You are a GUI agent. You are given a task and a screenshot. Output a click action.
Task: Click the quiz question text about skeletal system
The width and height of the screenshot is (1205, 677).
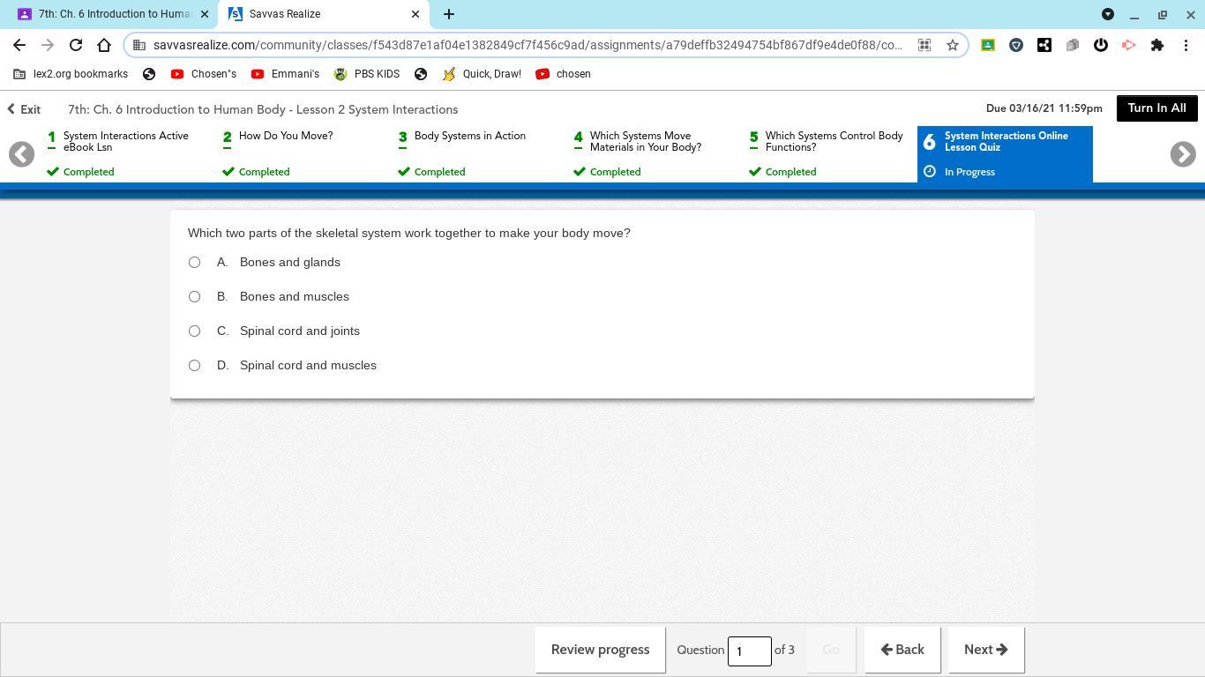409,233
